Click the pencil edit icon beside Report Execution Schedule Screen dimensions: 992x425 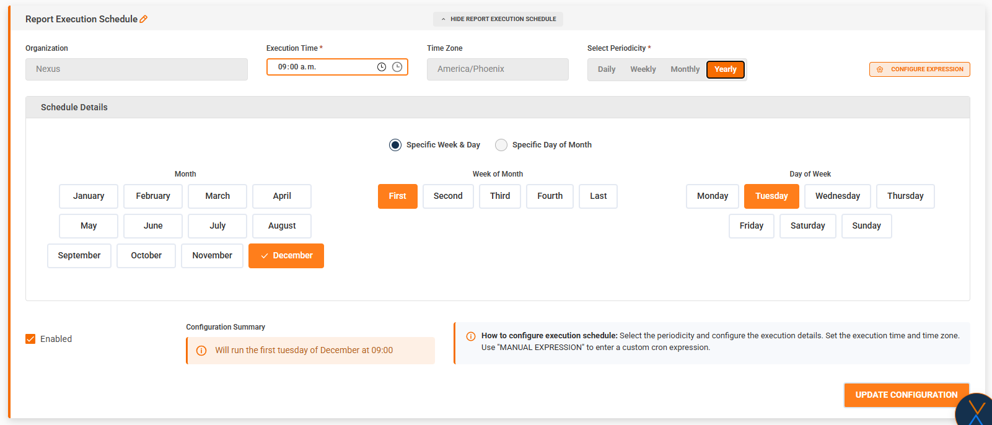pos(144,19)
